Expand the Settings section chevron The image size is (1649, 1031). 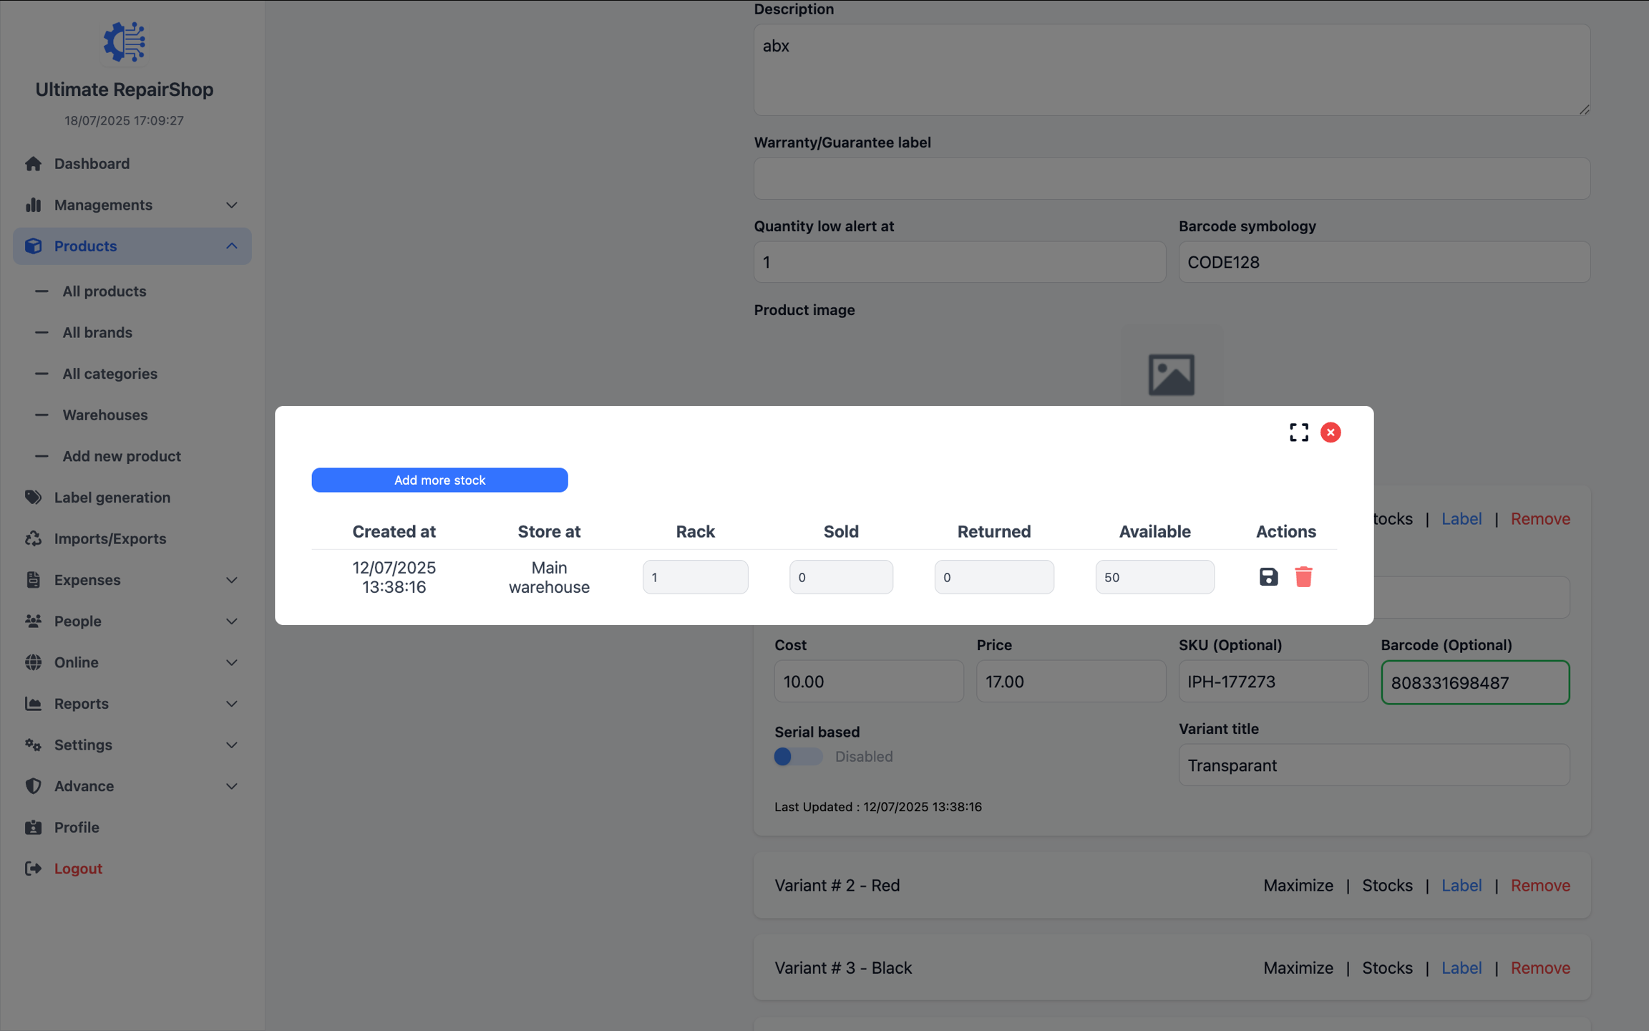click(231, 745)
